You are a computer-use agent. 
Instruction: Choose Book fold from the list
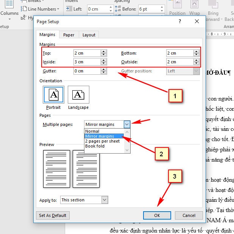[95, 146]
